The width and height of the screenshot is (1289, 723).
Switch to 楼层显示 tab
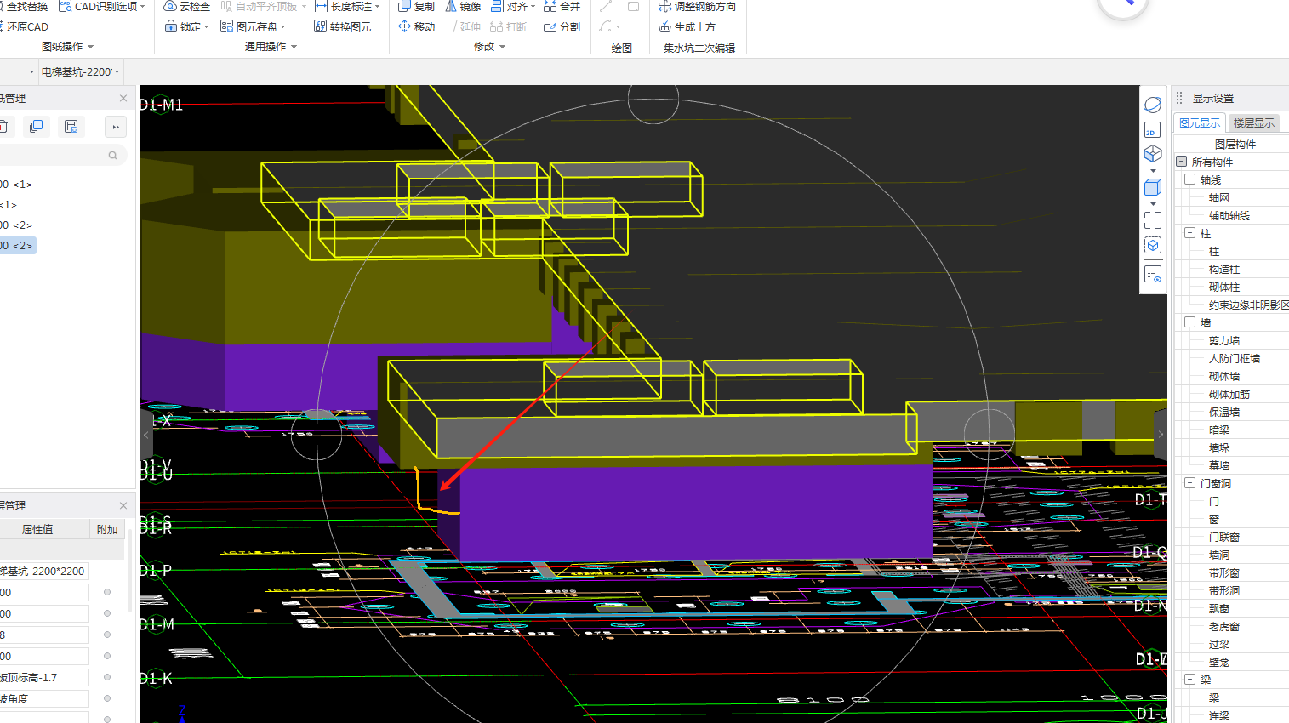(1254, 123)
